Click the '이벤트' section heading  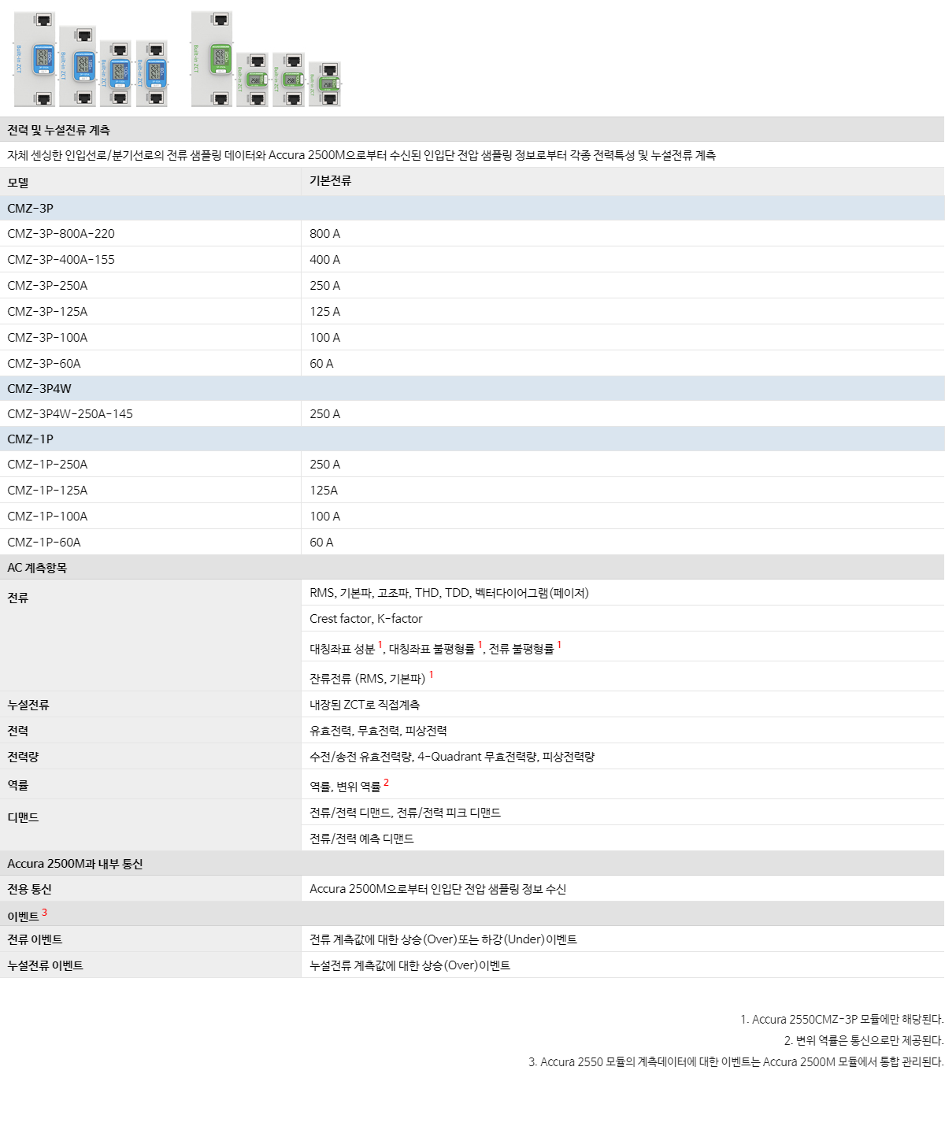[23, 916]
